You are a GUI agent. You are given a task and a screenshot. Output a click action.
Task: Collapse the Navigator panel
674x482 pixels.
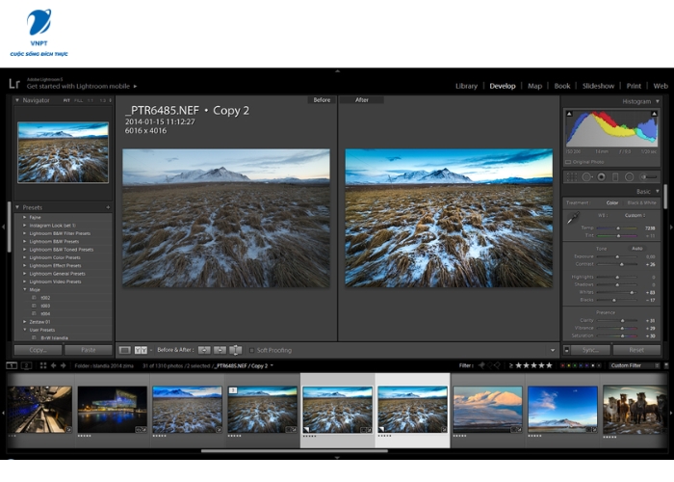17,100
